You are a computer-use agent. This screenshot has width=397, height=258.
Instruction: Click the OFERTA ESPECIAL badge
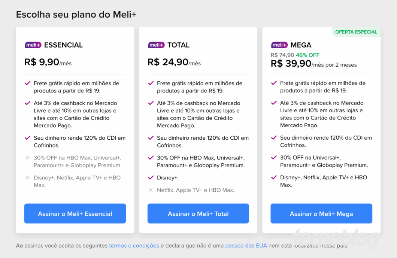tap(356, 32)
